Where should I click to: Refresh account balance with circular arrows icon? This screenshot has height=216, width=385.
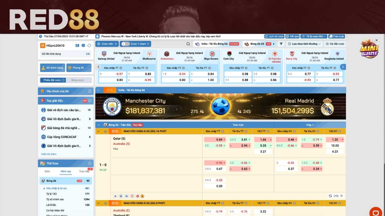[x=89, y=46]
